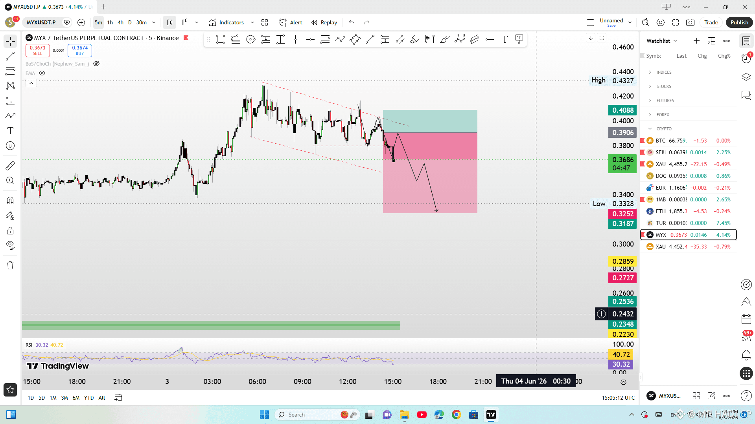The image size is (755, 424).
Task: Open the candlestick chart type selector
Action: (169, 22)
